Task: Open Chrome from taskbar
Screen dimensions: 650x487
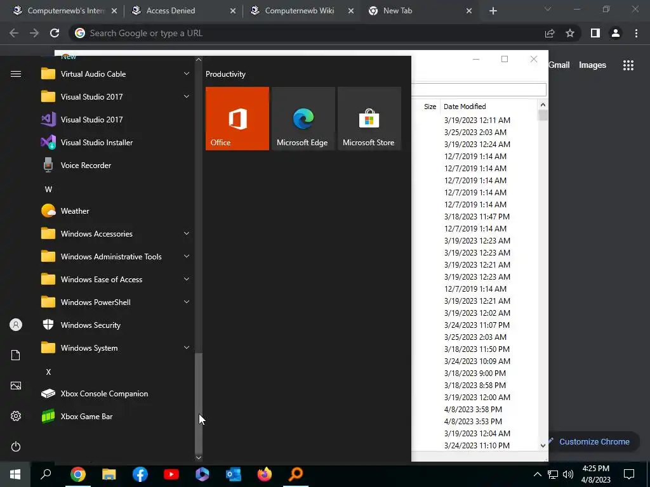Action: (x=77, y=474)
